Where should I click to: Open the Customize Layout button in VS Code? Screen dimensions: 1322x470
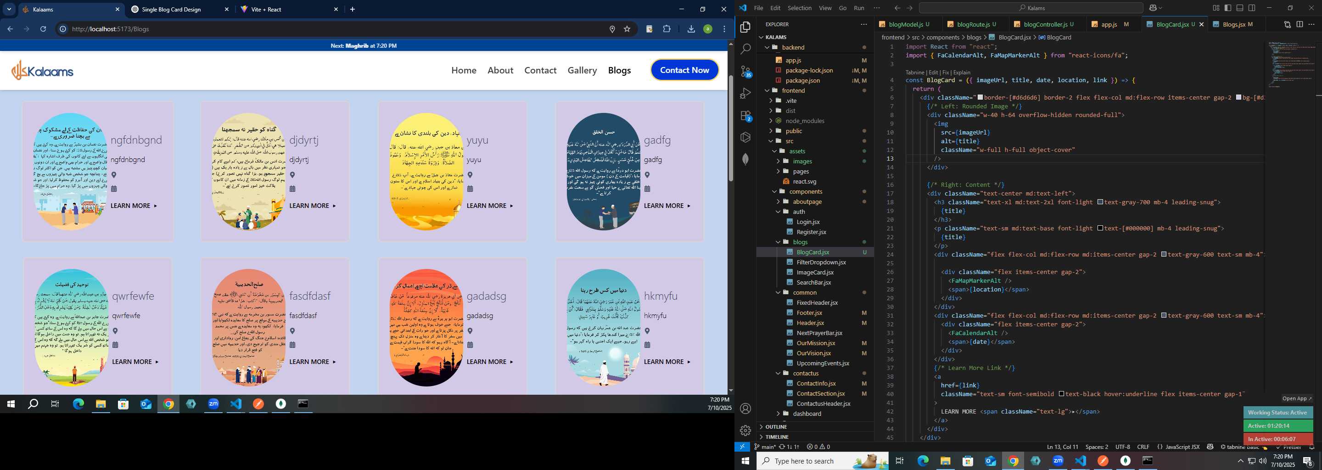pyautogui.click(x=1216, y=8)
